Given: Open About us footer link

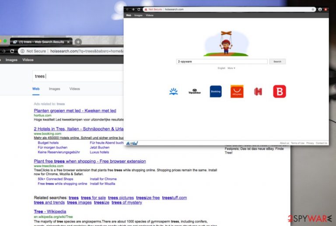Looking at the screenshot, I should click(284, 143).
